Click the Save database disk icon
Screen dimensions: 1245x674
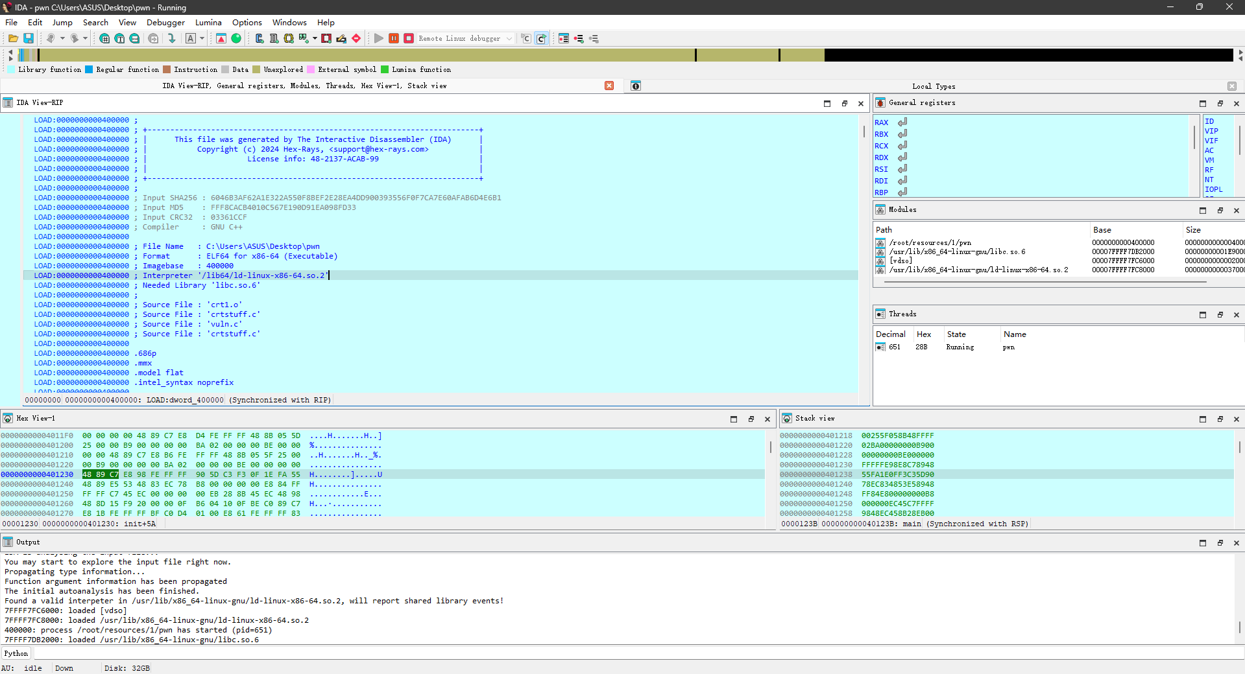tap(29, 39)
